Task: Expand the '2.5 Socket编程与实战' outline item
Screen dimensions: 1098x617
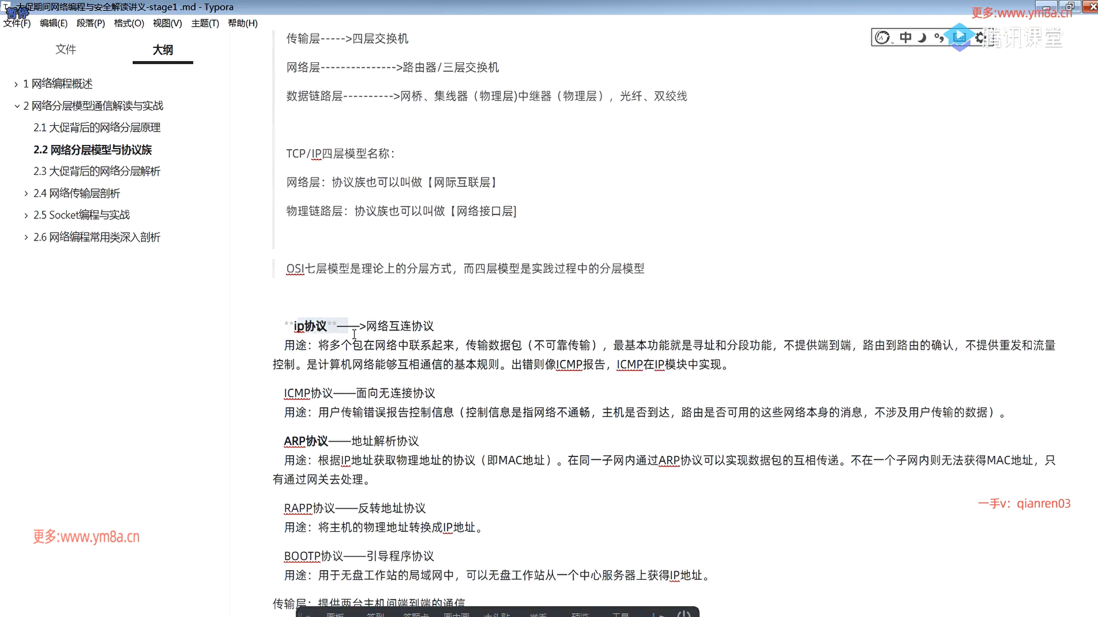Action: pyautogui.click(x=26, y=215)
